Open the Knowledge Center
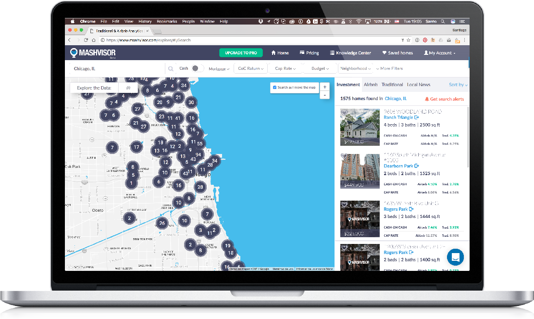534x319 pixels. 350,53
